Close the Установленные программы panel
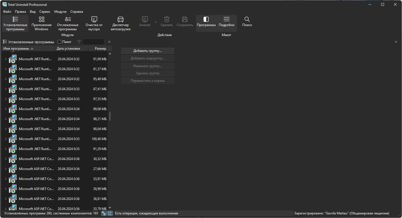 coord(109,42)
